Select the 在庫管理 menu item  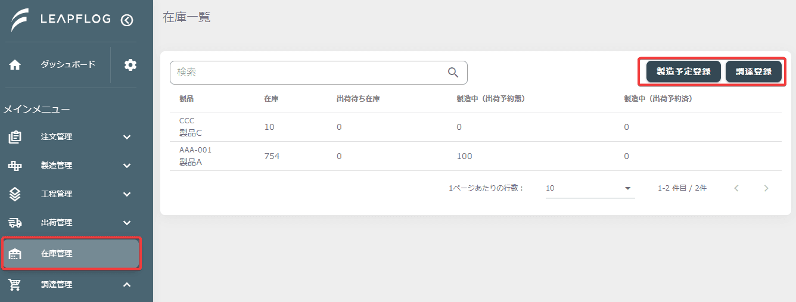pos(71,254)
